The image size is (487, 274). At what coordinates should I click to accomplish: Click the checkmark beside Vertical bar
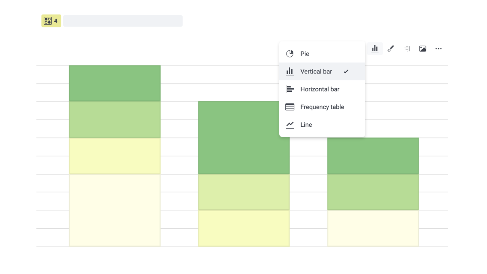point(346,72)
